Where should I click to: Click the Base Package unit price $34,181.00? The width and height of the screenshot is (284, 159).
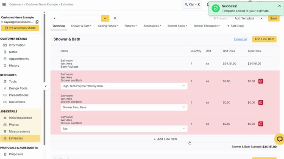coord(229,63)
